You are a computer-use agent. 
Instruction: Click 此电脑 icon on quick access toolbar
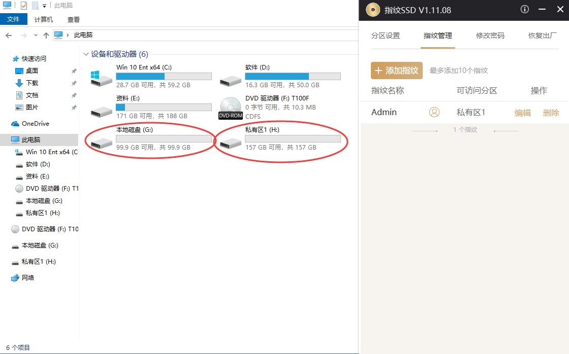7,5
